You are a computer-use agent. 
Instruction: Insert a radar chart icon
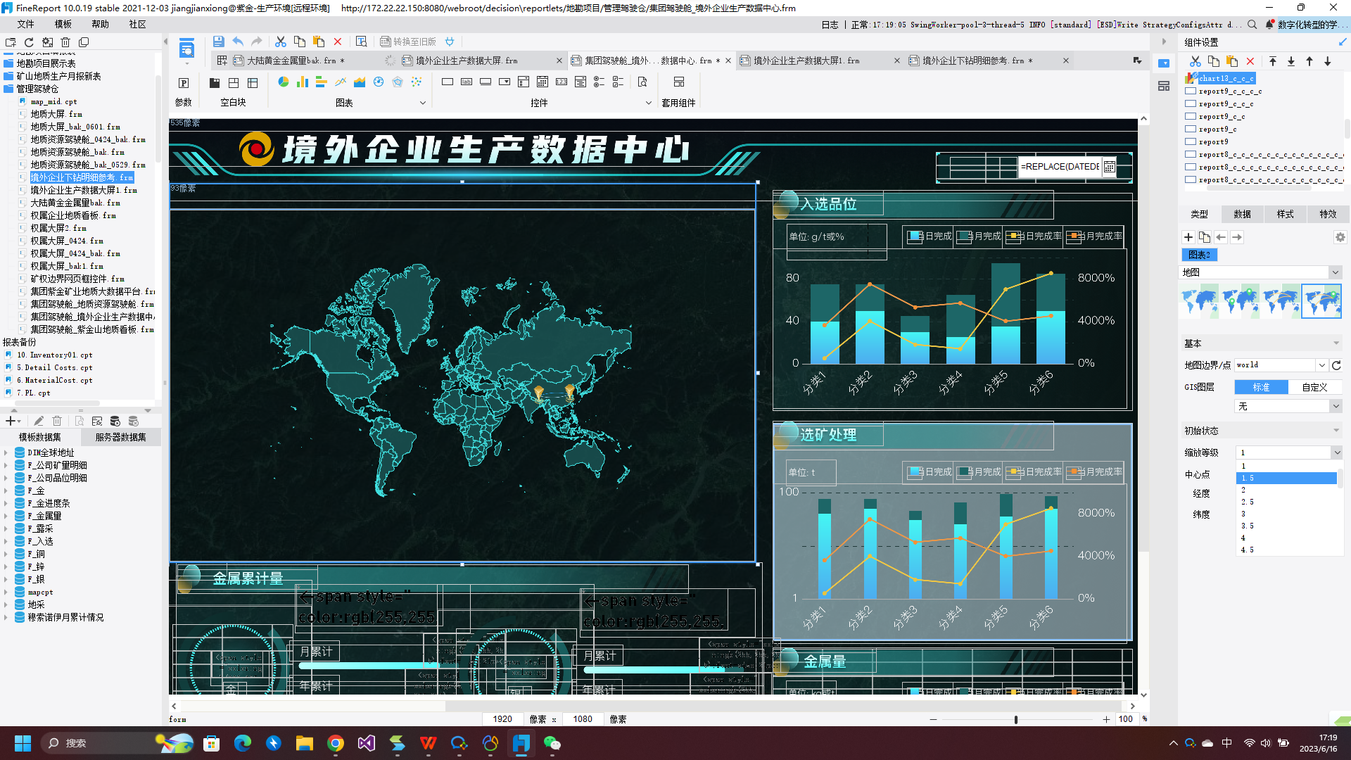point(398,82)
